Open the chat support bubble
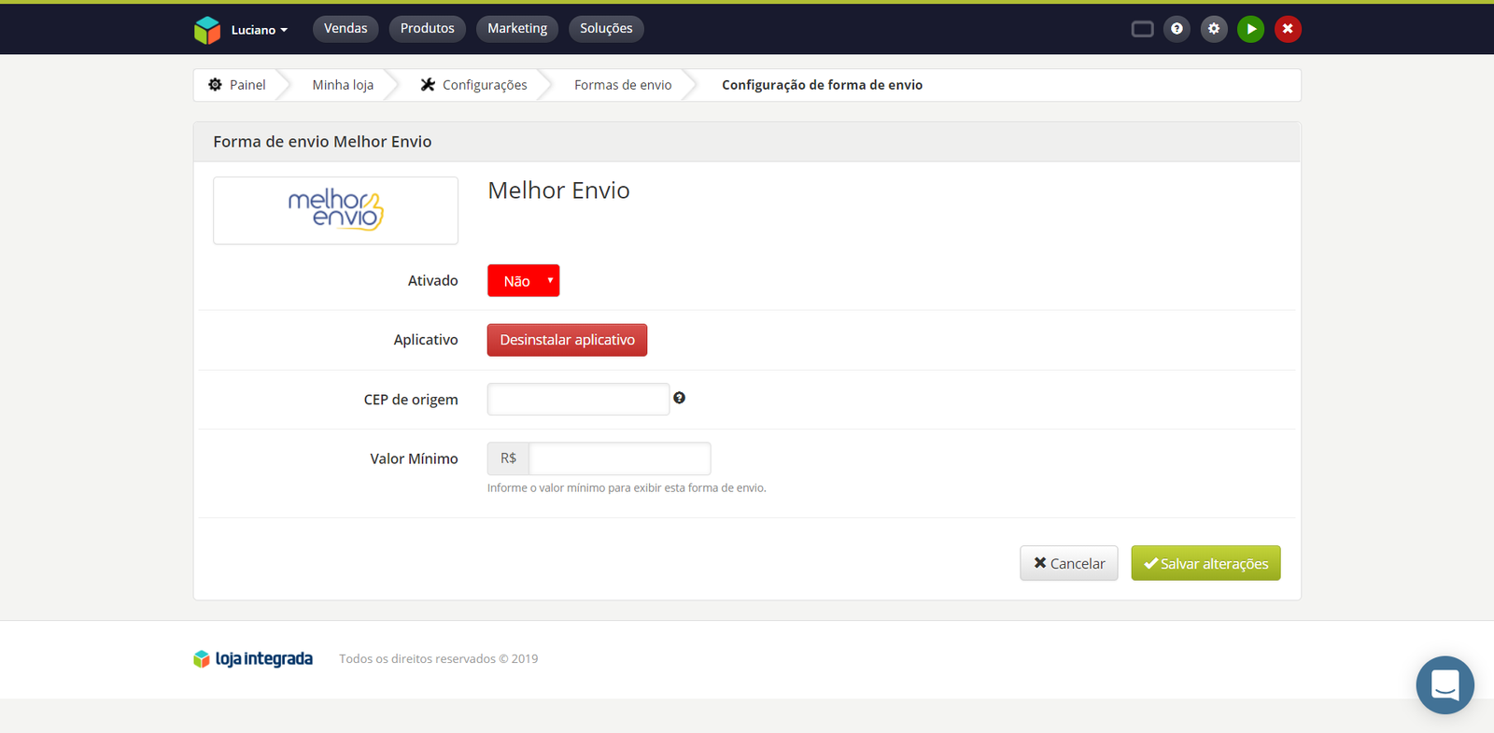The image size is (1494, 733). pos(1445,684)
